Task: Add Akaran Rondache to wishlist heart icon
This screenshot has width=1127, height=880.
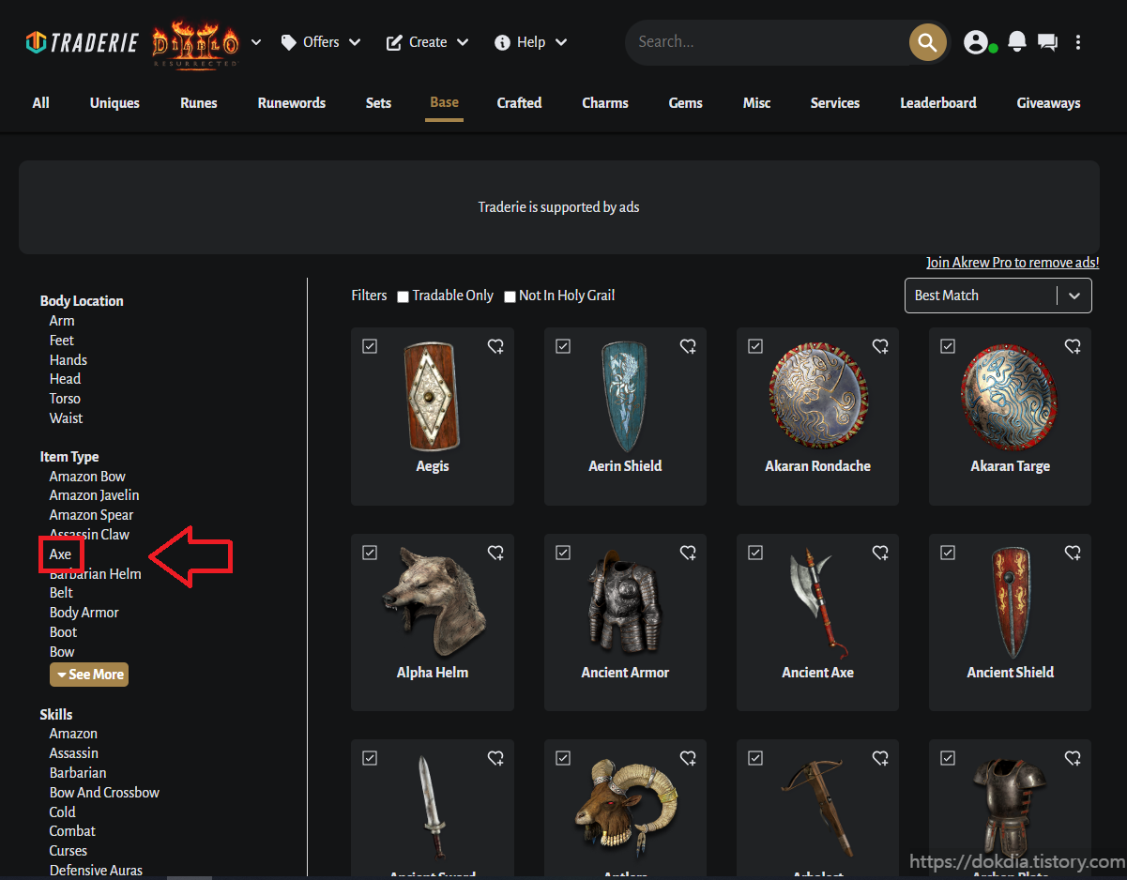Action: point(880,347)
